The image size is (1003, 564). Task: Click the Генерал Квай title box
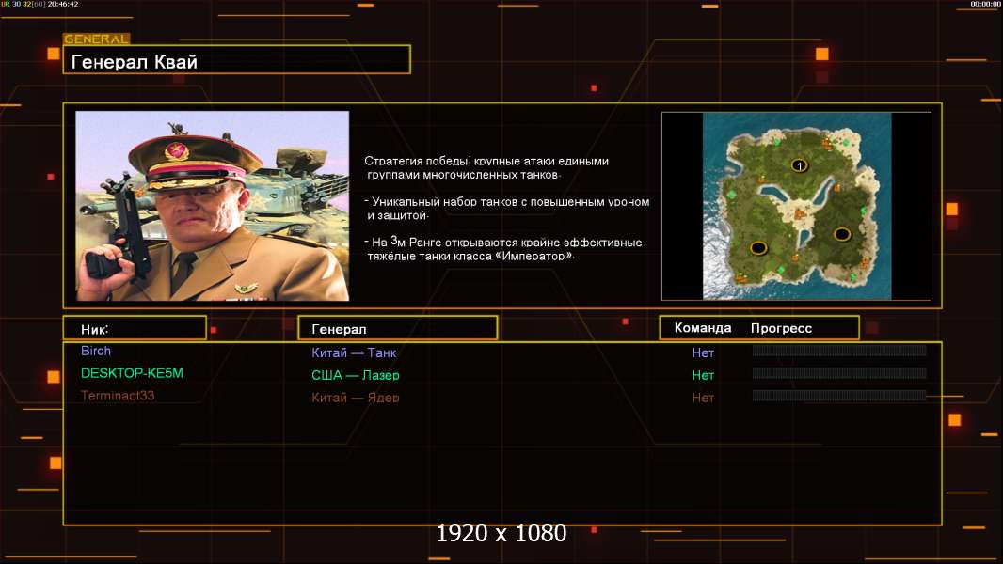(237, 60)
